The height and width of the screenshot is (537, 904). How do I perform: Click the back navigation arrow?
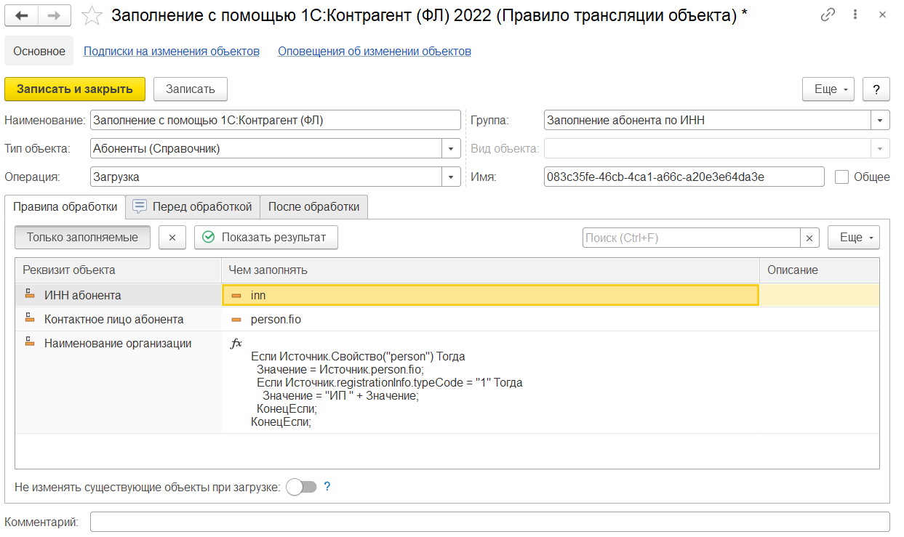pos(22,15)
